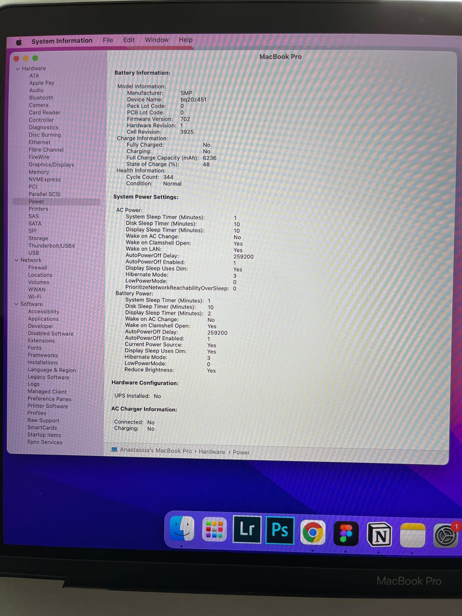Open the File menu

point(108,40)
